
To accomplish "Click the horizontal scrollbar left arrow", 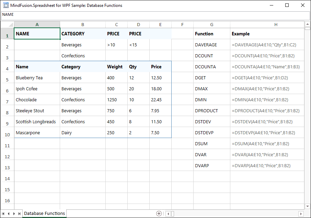I will coord(168,214).
